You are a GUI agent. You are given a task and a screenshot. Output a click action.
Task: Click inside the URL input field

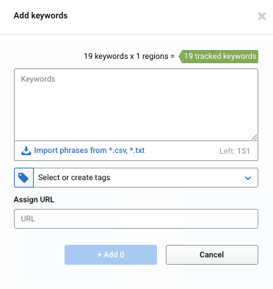click(136, 218)
